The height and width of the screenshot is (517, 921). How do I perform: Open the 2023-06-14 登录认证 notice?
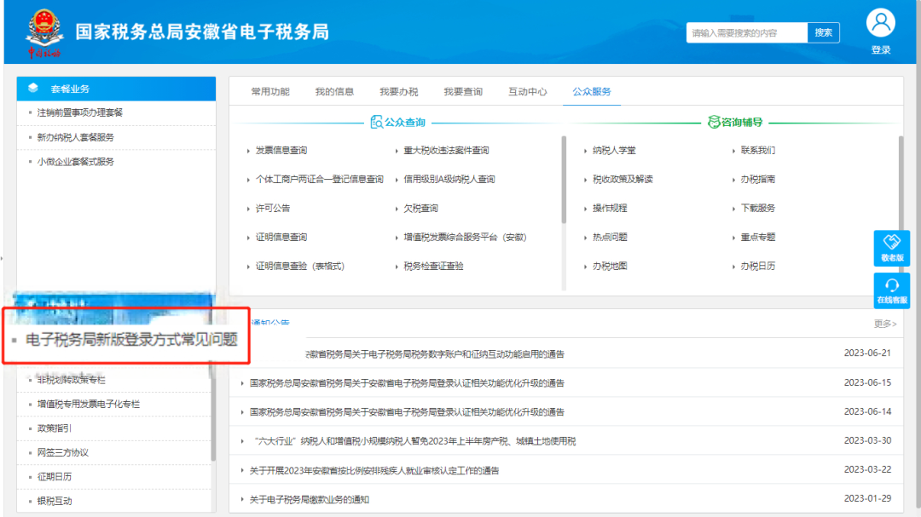click(407, 412)
